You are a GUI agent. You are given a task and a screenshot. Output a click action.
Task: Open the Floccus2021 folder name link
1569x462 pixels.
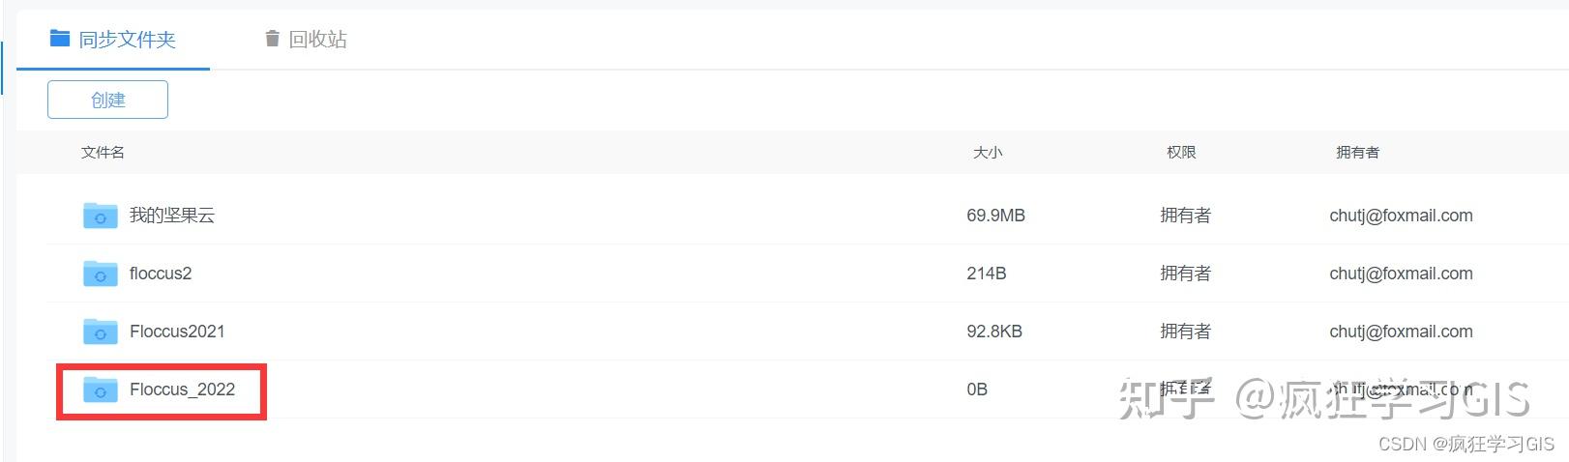click(x=177, y=332)
